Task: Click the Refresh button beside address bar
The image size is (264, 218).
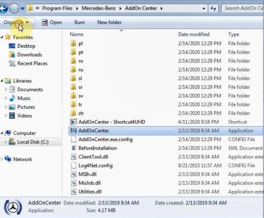Action: [x=213, y=8]
